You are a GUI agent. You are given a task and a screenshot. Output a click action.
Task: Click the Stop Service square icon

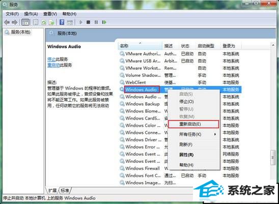click(88, 22)
